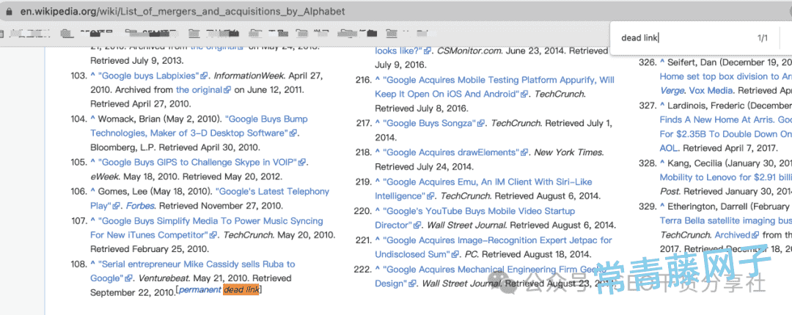
Task: Select the en.wikipedia.org URL in address bar
Action: point(183,11)
